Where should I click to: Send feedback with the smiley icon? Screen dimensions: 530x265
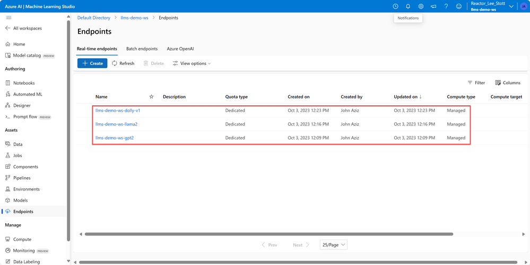[459, 6]
